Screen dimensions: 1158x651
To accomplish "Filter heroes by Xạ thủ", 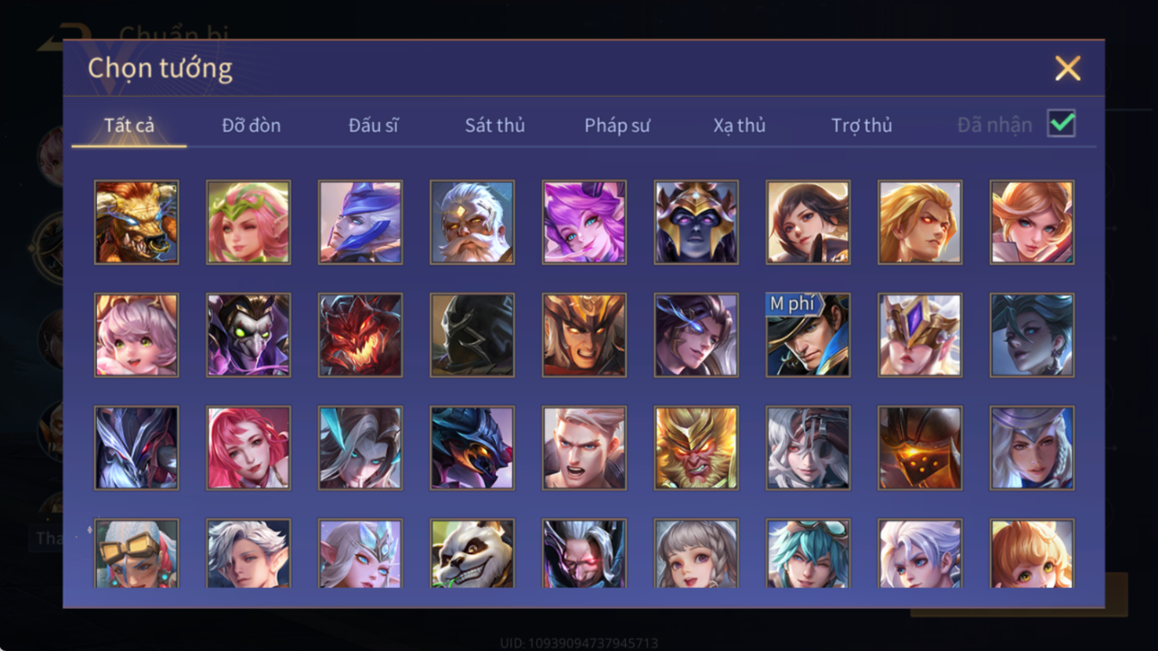I will pyautogui.click(x=739, y=125).
